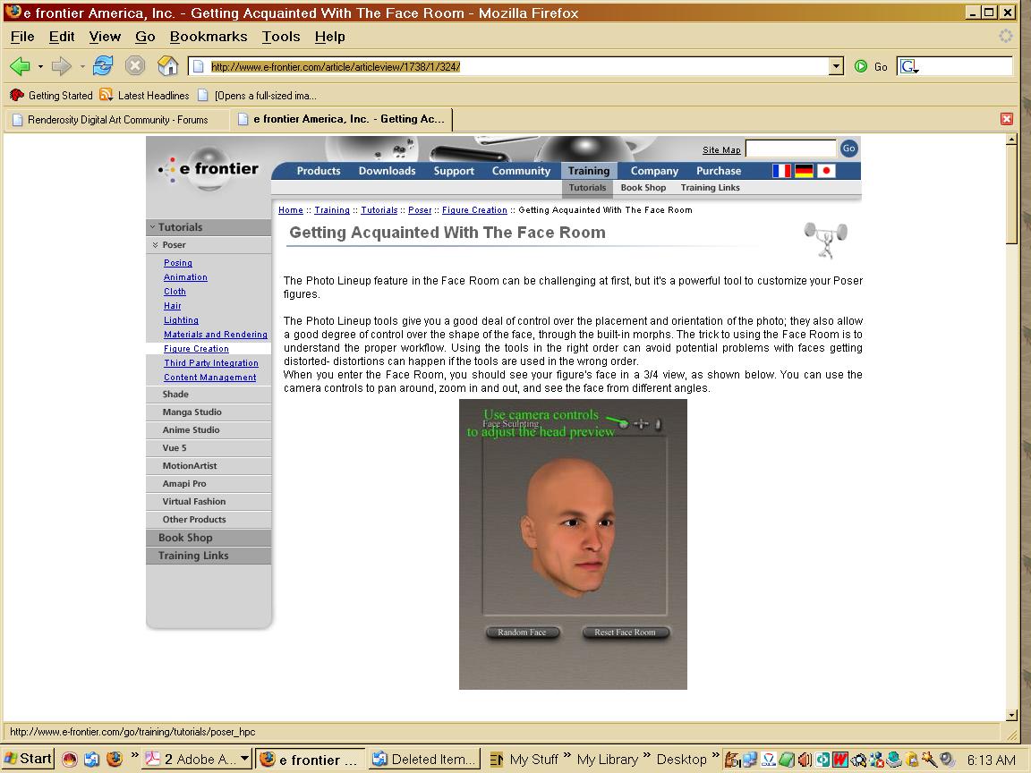Open the Getting Started bookmark
Image resolution: width=1031 pixels, height=773 pixels.
51,96
